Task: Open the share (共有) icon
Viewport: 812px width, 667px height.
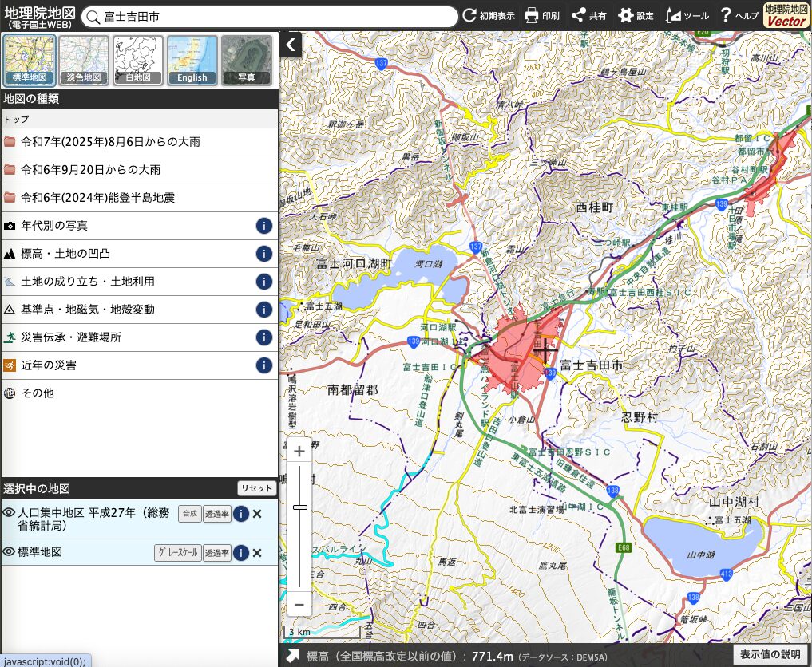Action: 579,15
